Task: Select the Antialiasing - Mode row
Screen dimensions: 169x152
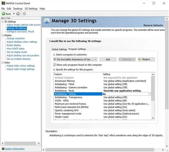Action: point(102,91)
